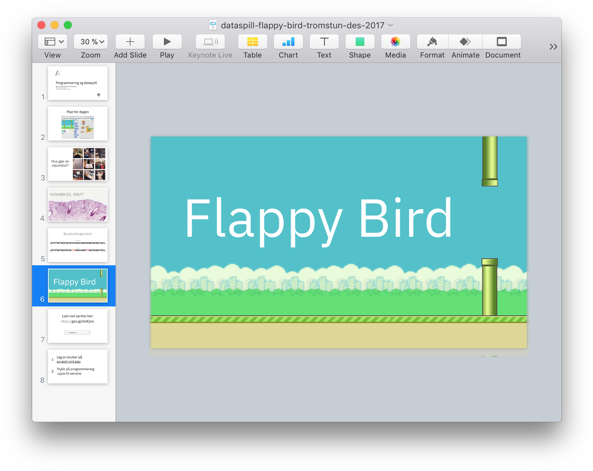The height and width of the screenshot is (471, 593).
Task: Select the bottom green pipe image
Action: (489, 287)
